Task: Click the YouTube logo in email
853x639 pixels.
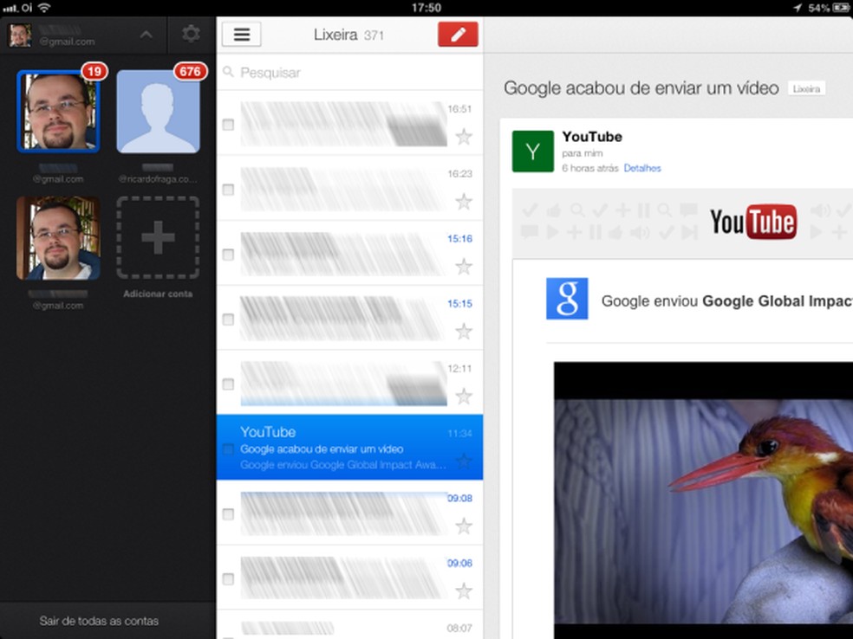Action: (753, 222)
